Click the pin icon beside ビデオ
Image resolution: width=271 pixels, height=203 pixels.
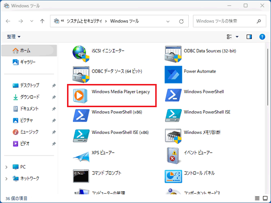coord(54,144)
